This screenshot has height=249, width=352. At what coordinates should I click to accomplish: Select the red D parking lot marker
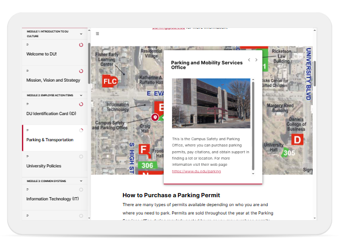tap(297, 140)
